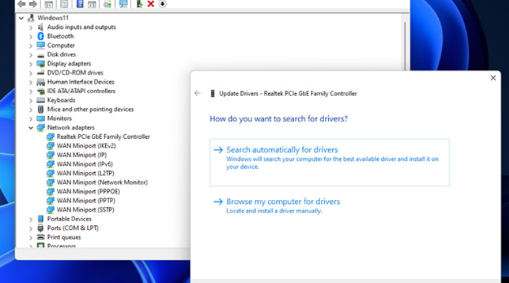The image size is (509, 283).
Task: Click the Network adapters category icon
Action: [x=41, y=127]
